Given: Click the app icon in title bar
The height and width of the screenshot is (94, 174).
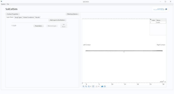Looking at the screenshot, I should coord(1,2).
